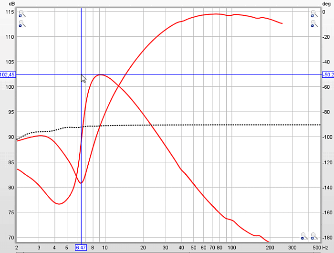Click the 200 label on the frequency axis

coord(270,248)
